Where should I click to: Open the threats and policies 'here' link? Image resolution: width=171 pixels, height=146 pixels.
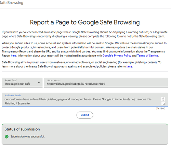pos(129,66)
